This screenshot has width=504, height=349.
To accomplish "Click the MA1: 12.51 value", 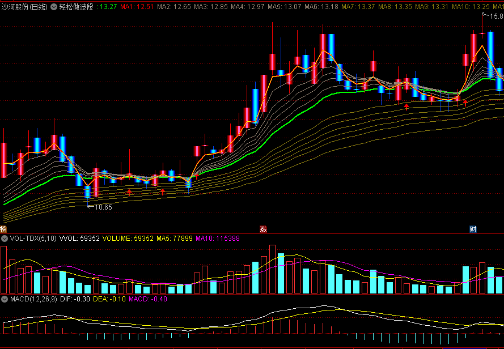I will tap(137, 7).
